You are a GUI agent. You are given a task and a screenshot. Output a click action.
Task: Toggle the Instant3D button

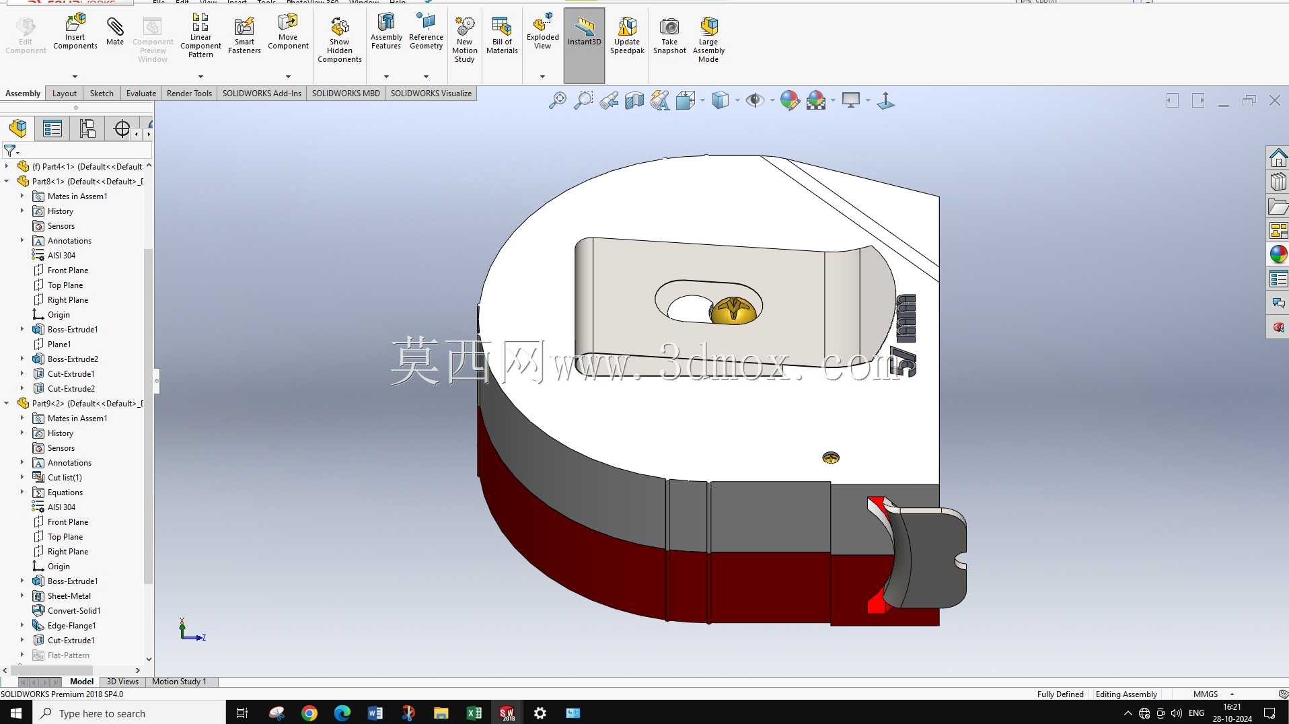(584, 32)
